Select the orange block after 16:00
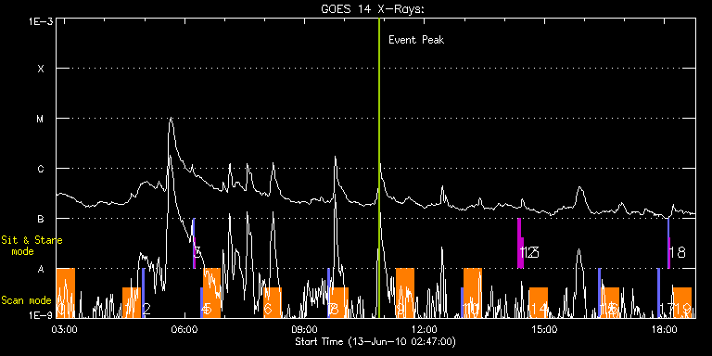The height and width of the screenshot is (356, 712). coord(610,302)
